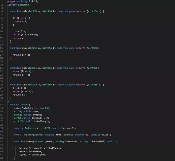Click the 'mapping (address => uint256)' line
The width and height of the screenshot is (175, 161).
click(x=45, y=128)
